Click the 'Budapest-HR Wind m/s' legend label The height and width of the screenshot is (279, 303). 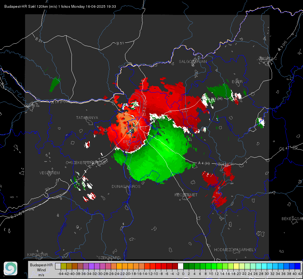(41, 270)
